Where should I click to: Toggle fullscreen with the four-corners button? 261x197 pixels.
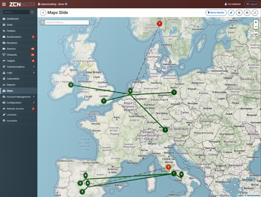coord(255,13)
